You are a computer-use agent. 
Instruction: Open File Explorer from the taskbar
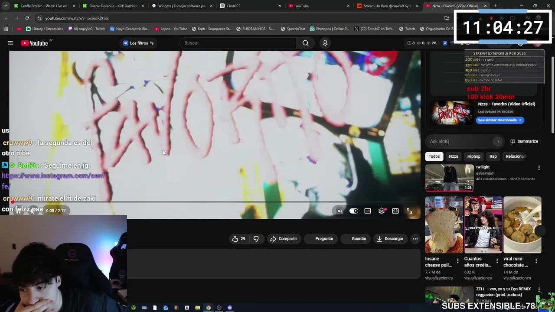198,308
